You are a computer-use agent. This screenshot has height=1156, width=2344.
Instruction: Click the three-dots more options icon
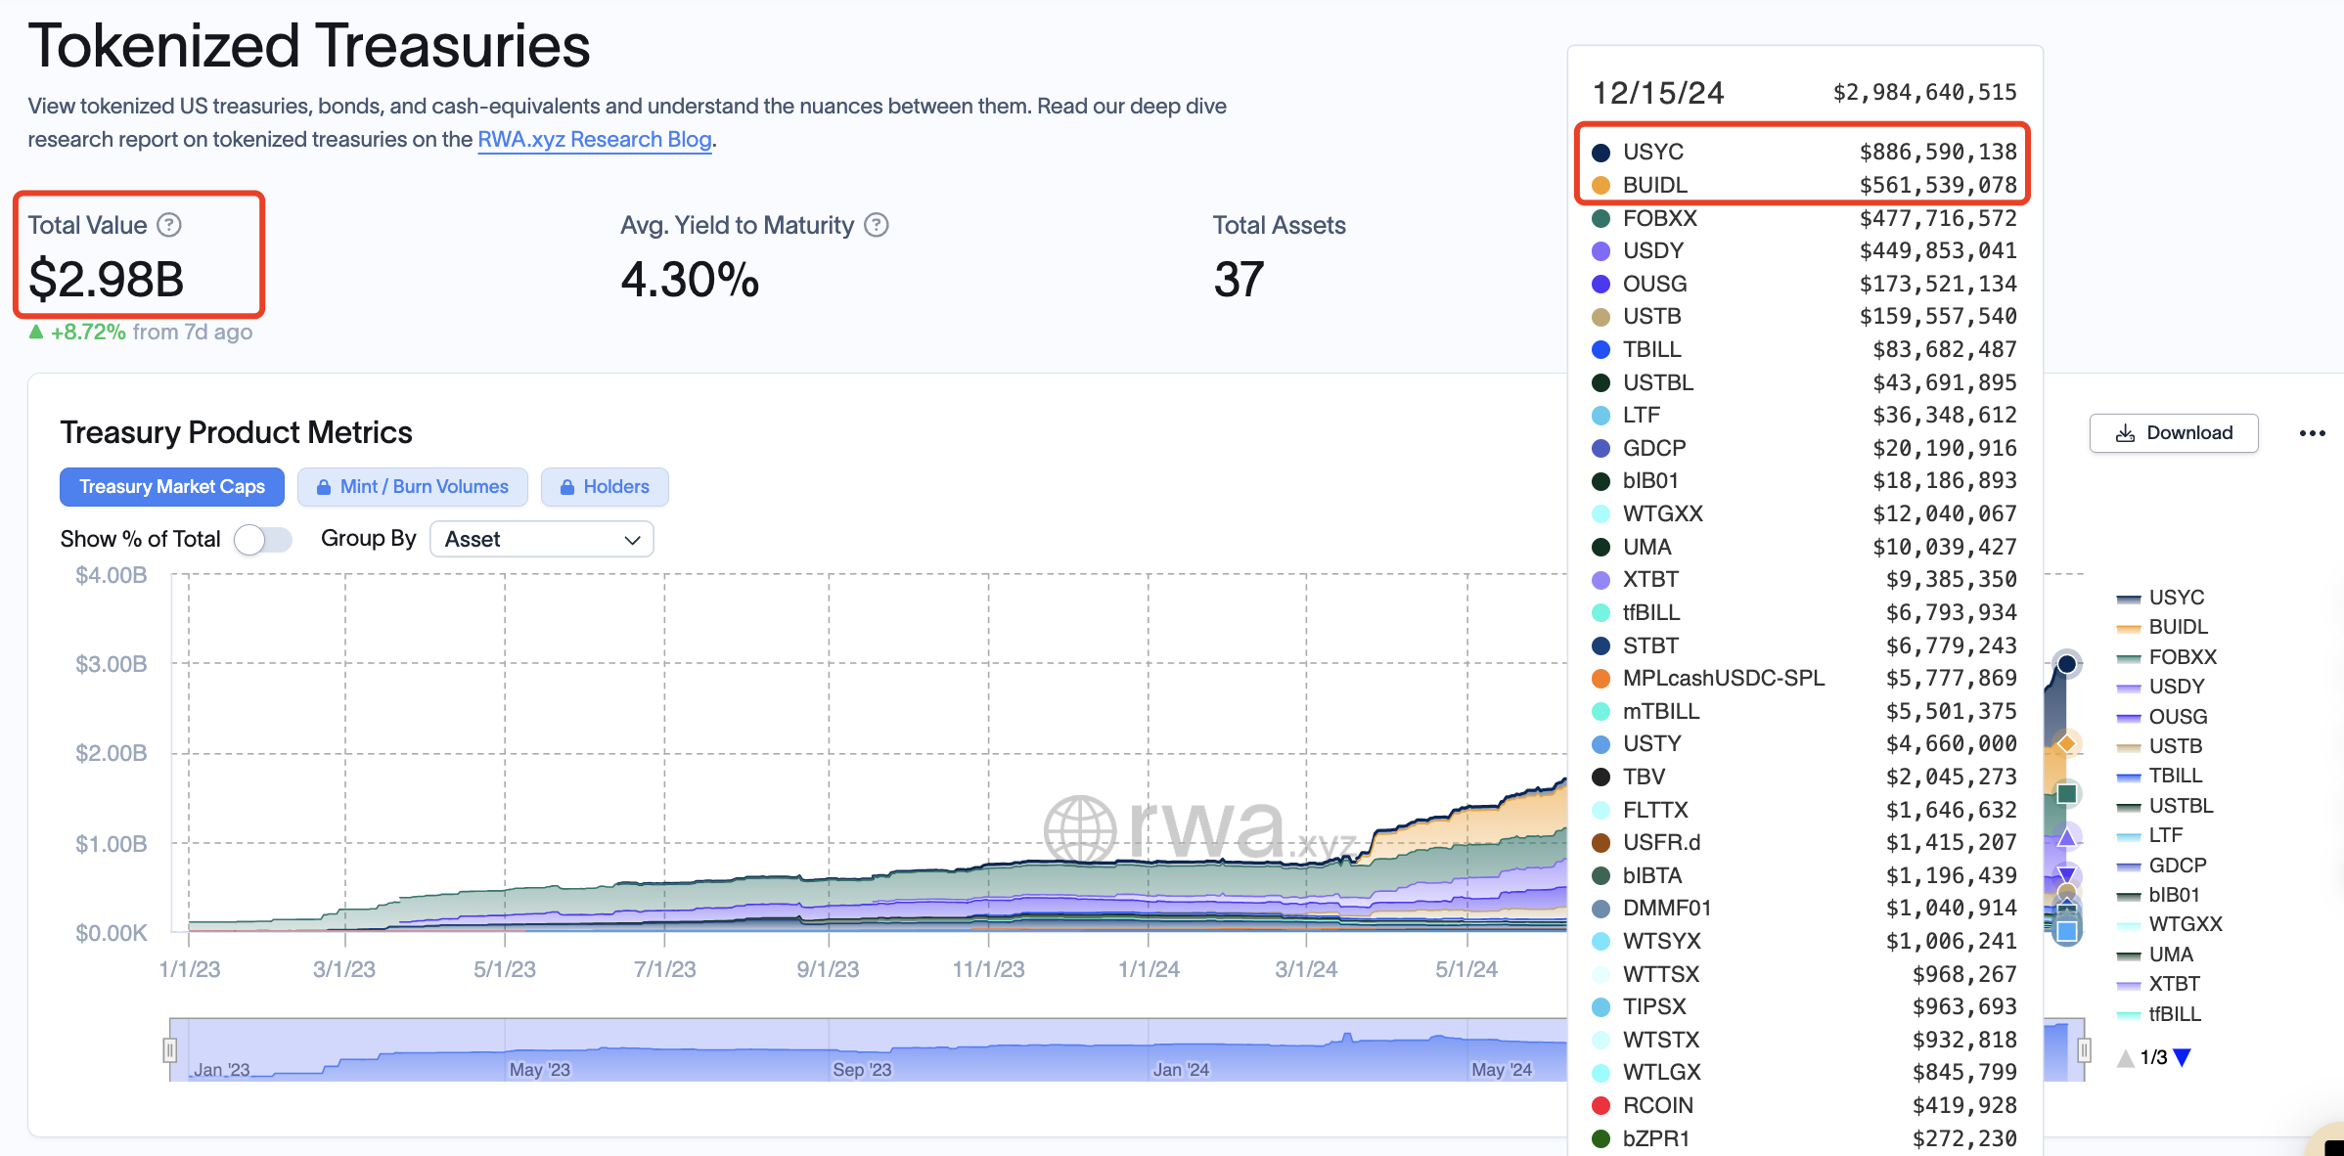tap(2312, 433)
